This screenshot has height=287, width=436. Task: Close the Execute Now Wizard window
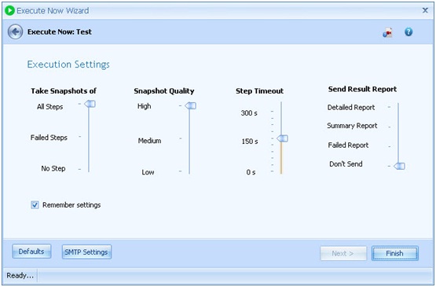(425, 10)
